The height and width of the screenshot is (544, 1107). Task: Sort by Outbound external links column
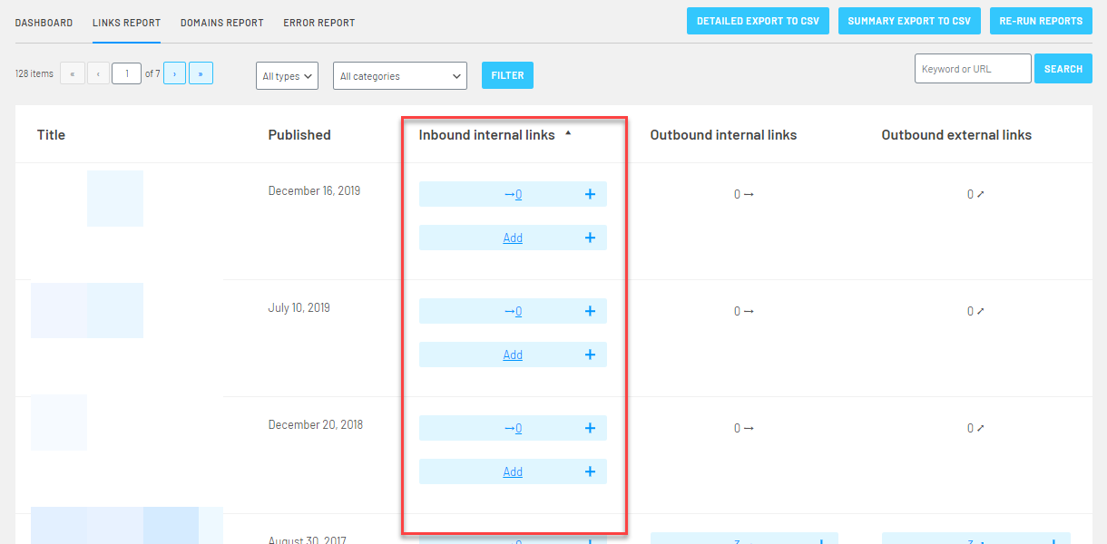tap(956, 134)
